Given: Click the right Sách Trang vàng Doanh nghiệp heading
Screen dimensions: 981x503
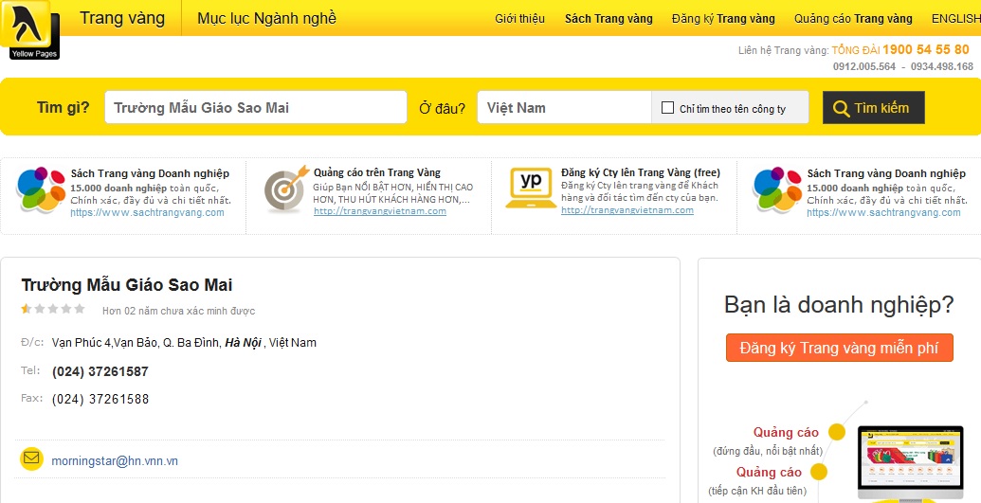Looking at the screenshot, I should click(x=886, y=173).
